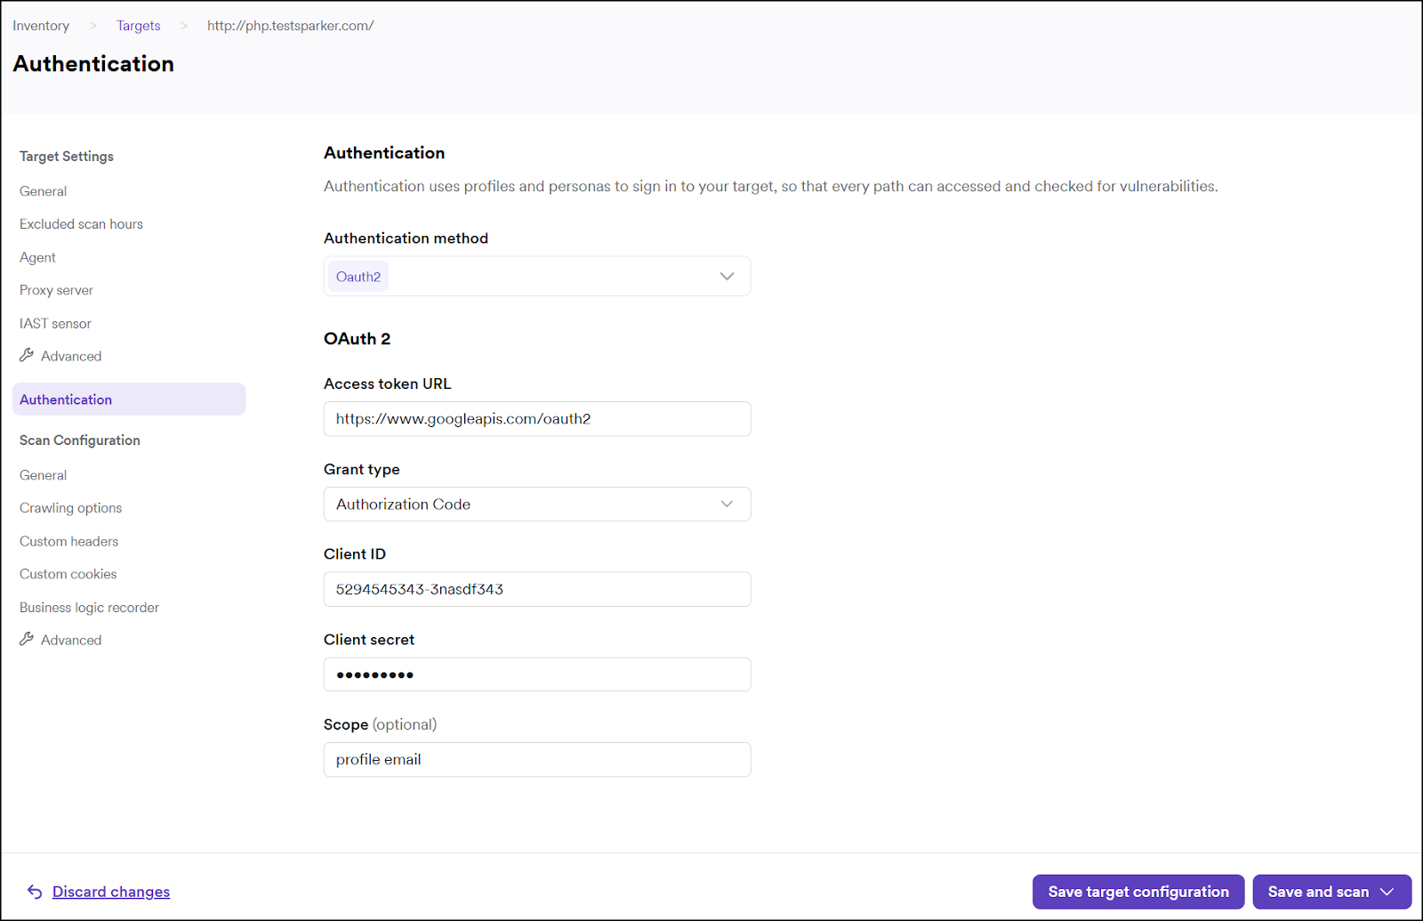The image size is (1423, 921).
Task: Select Crawling options under Scan Configuration
Action: click(70, 507)
